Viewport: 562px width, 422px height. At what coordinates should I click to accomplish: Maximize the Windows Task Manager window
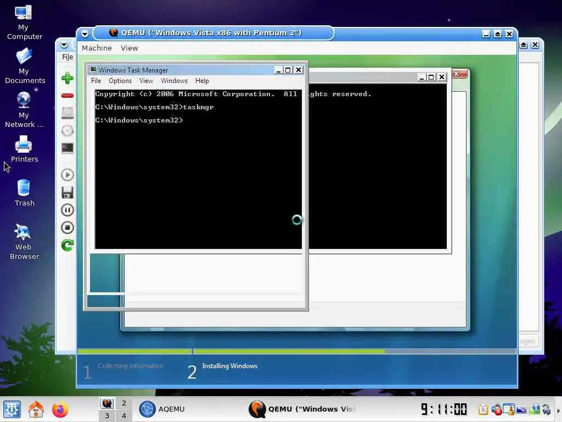tap(288, 70)
